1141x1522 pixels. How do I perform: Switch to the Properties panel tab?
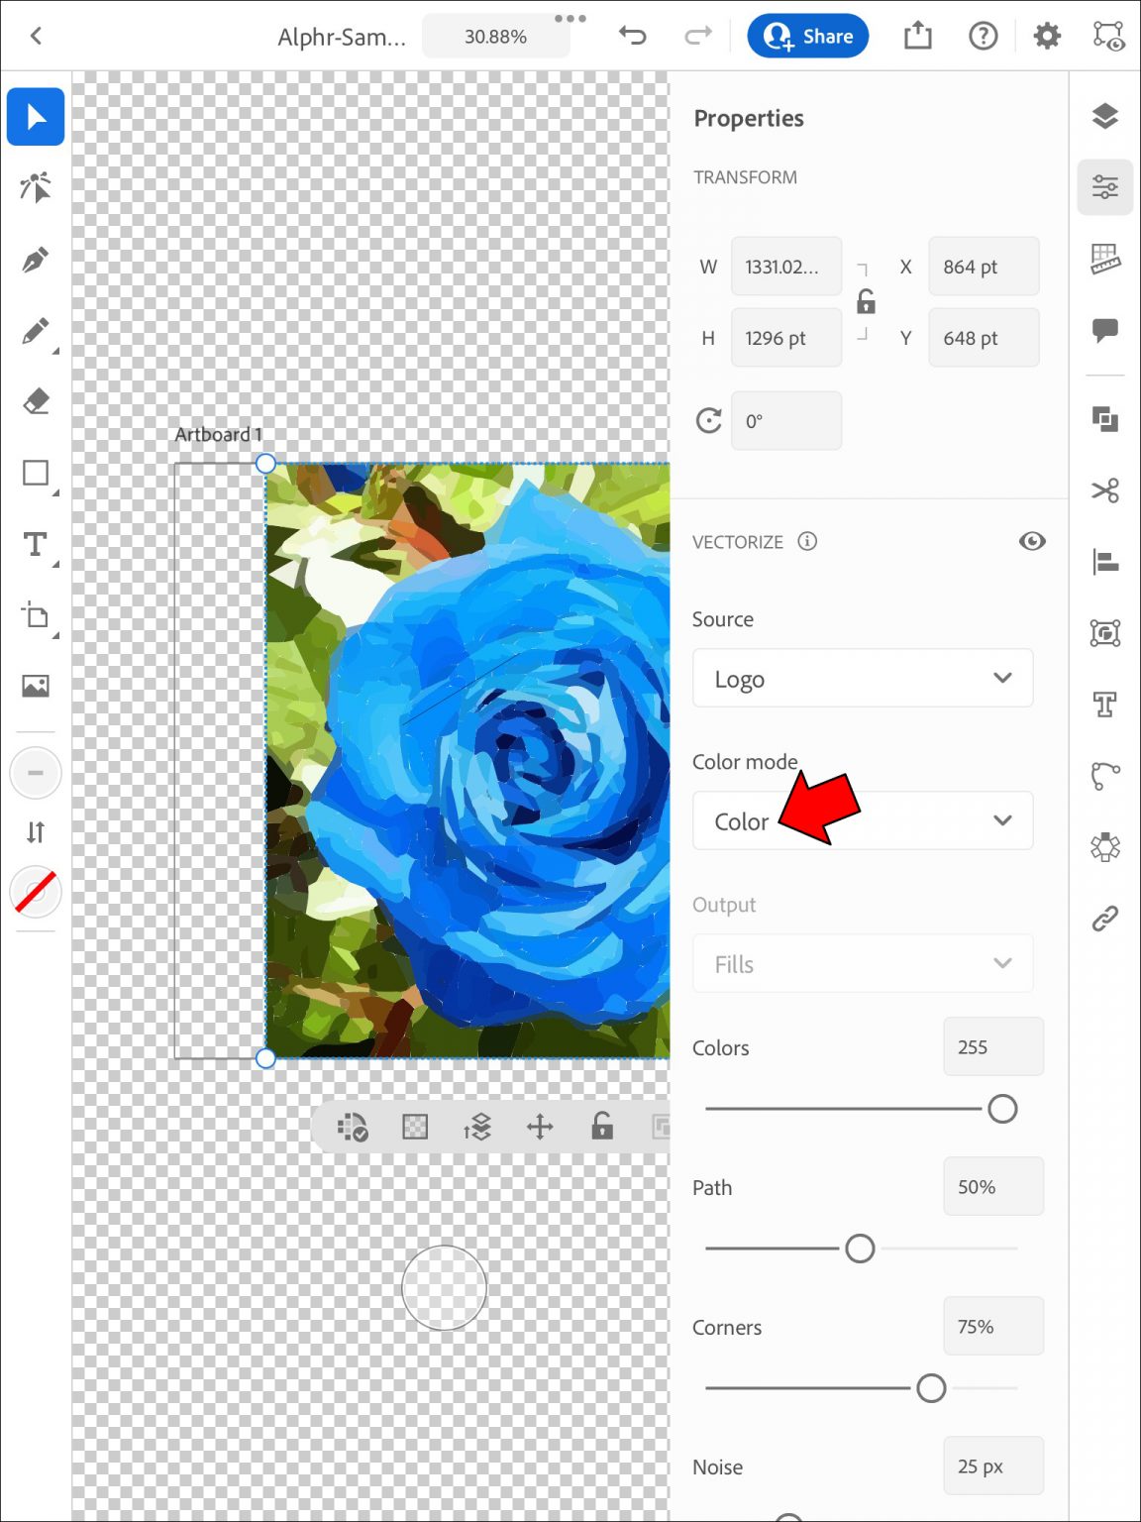(x=1105, y=186)
